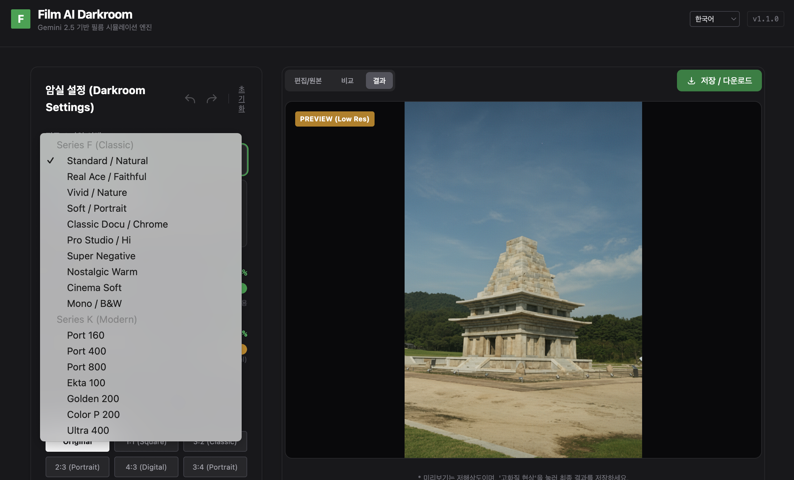Open the 결과 result tab
This screenshot has width=794, height=480.
[379, 81]
